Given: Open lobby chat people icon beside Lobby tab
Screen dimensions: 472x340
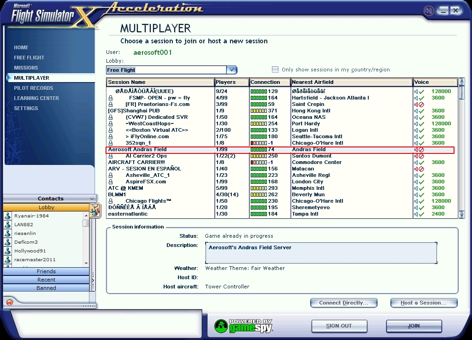Looking at the screenshot, I should 95,210.
